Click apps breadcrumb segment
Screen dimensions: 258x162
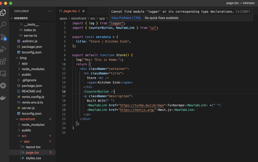63,18
